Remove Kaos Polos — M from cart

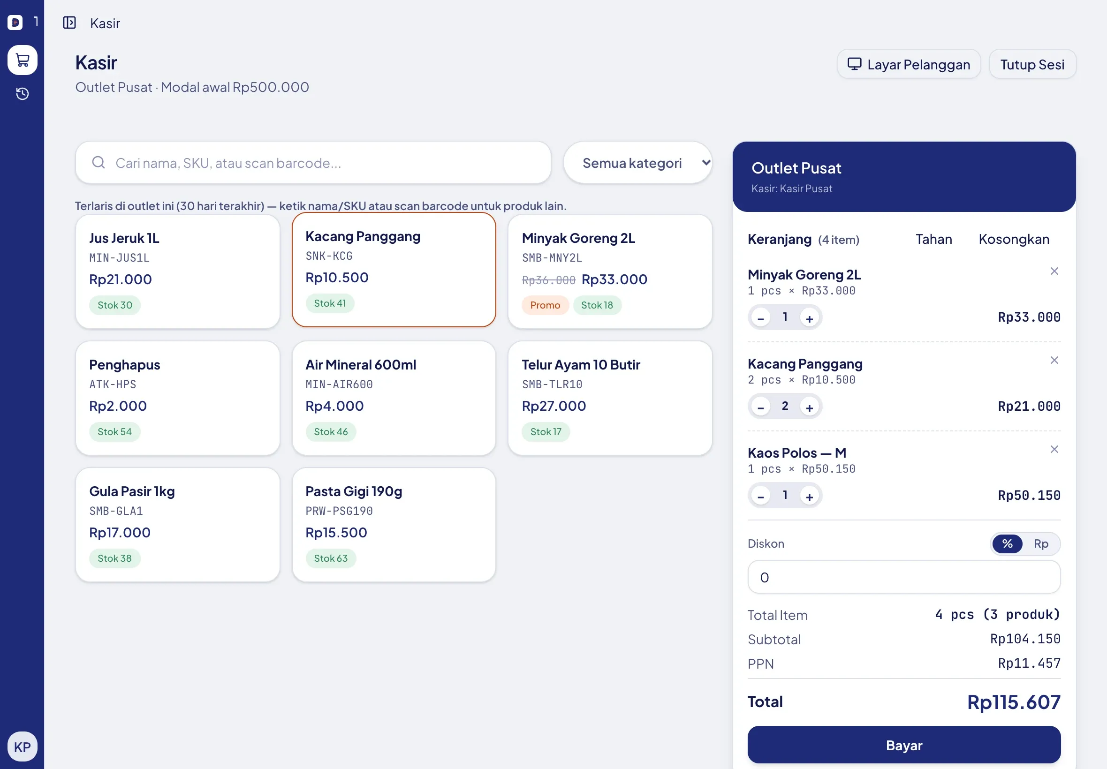(x=1054, y=450)
